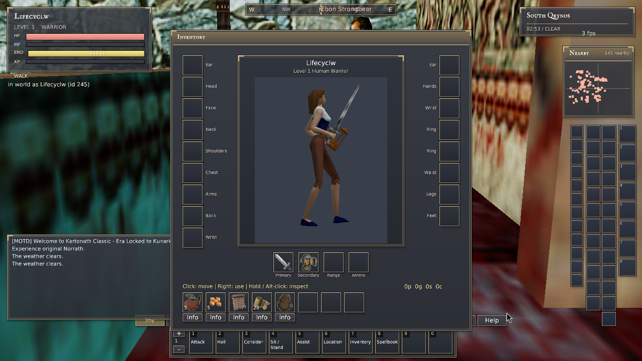Click the empty Range equipment slot

point(333,262)
